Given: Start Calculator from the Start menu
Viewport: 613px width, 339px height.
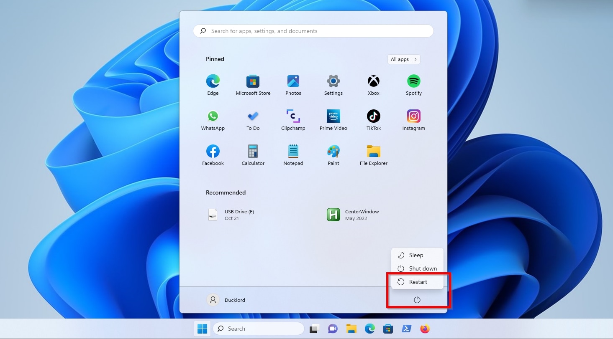Looking at the screenshot, I should [x=253, y=151].
